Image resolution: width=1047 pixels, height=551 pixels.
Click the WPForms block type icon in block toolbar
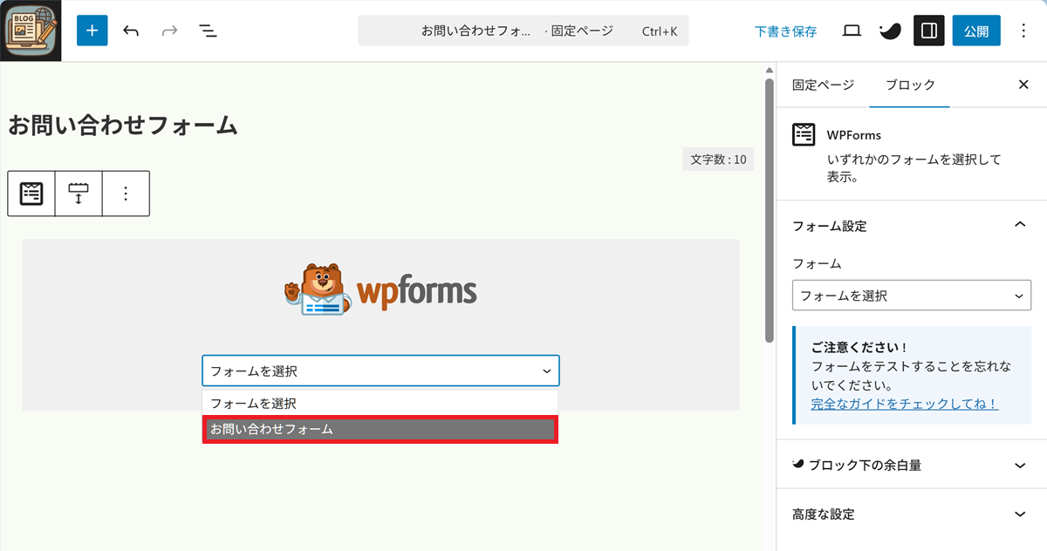[31, 194]
